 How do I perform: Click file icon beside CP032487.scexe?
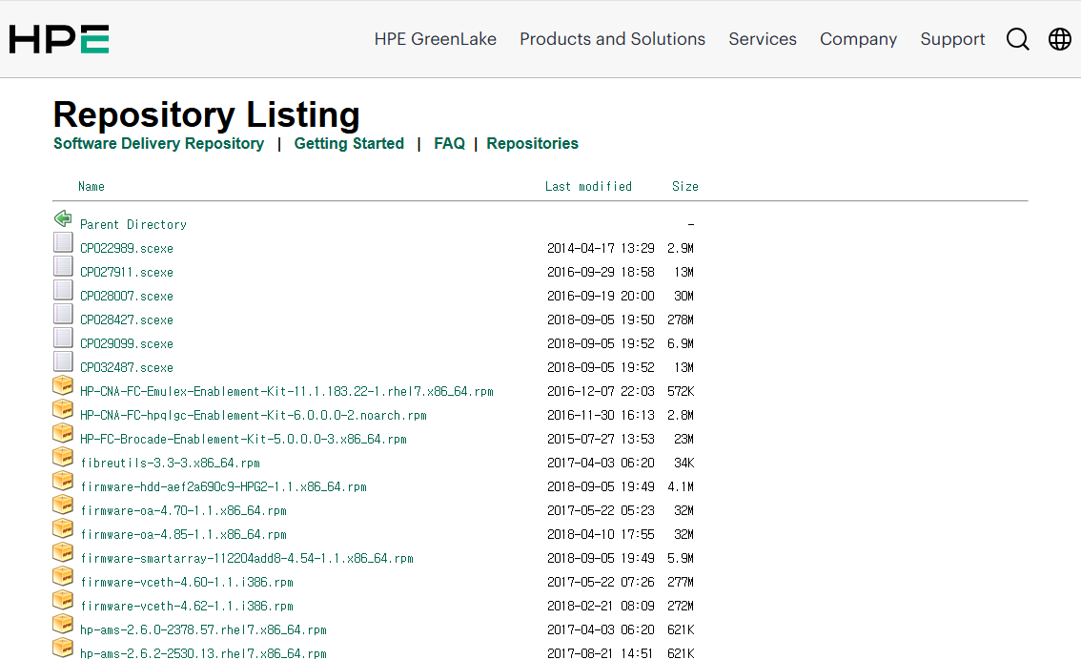(63, 361)
